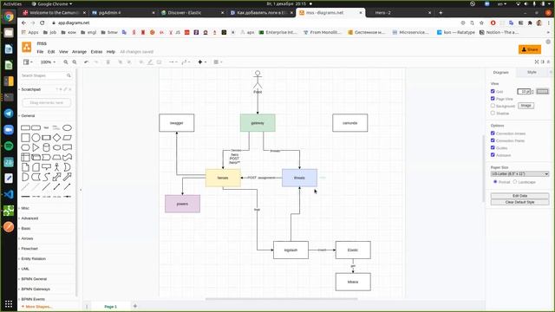Open the Table dropdown in toolbar
The width and height of the screenshot is (555, 312).
218,62
